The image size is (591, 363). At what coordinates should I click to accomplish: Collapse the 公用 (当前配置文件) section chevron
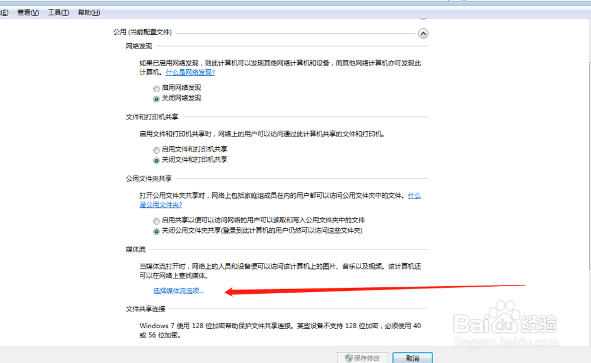tap(423, 34)
